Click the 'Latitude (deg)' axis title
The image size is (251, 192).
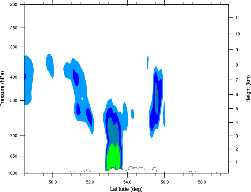click(126, 189)
